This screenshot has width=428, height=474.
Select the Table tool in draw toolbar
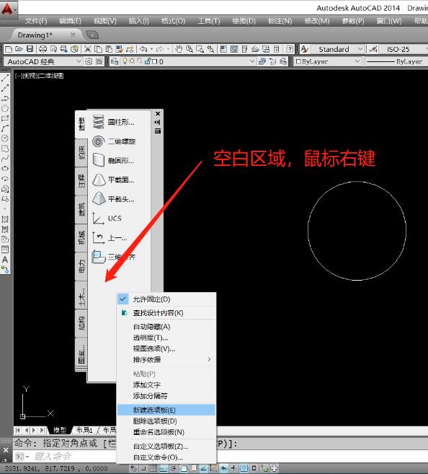[x=5, y=250]
